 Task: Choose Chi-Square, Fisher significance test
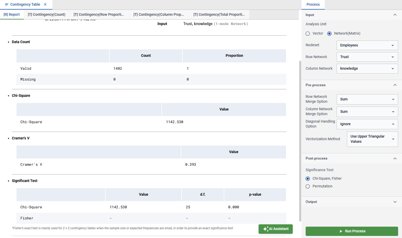tap(308, 178)
